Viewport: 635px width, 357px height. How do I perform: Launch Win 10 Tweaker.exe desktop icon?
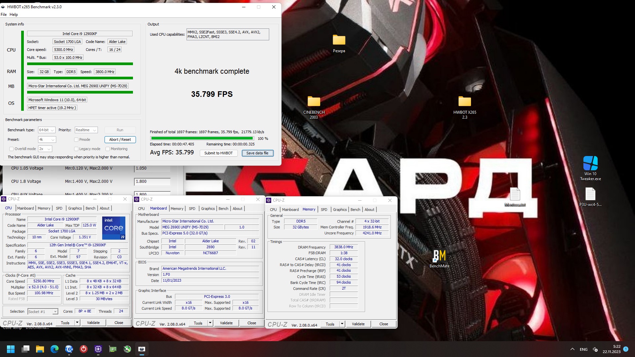(x=590, y=168)
